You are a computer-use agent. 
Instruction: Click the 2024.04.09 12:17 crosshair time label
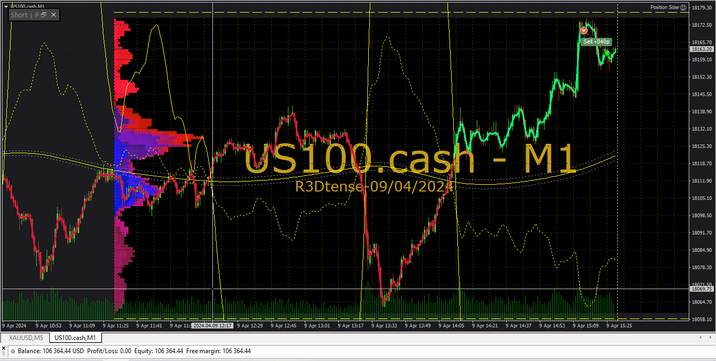pos(212,325)
